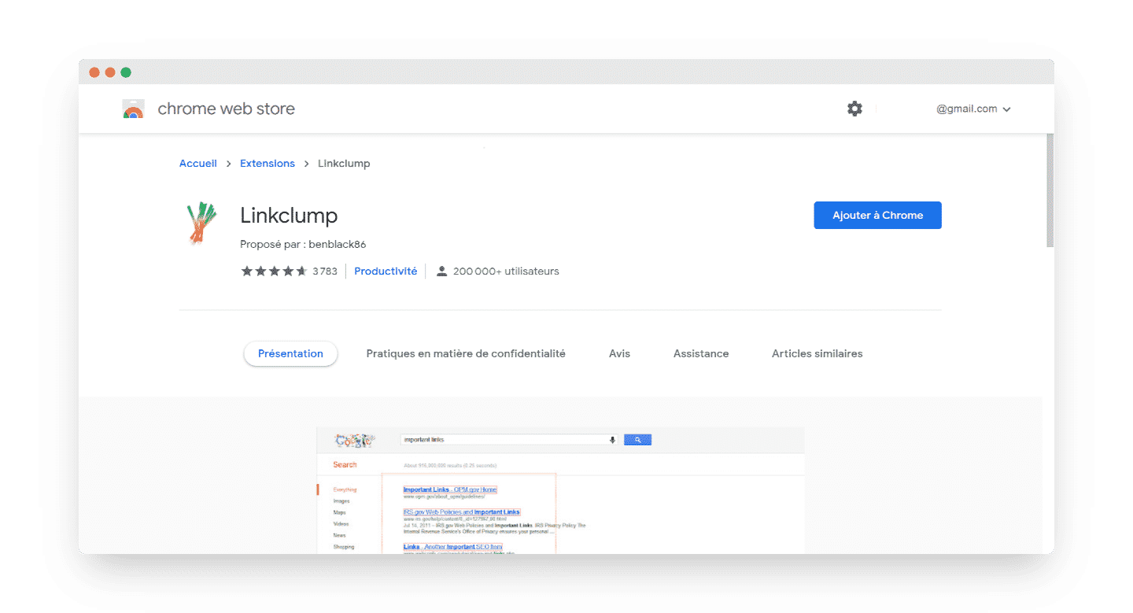Image resolution: width=1133 pixels, height=613 pixels.
Task: Select the Assistance tab
Action: point(701,354)
